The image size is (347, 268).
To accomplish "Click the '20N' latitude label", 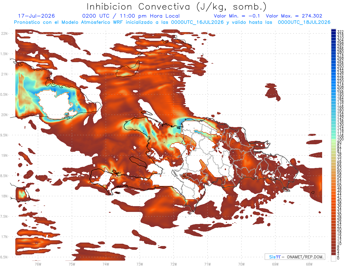I will click(x=4, y=115).
